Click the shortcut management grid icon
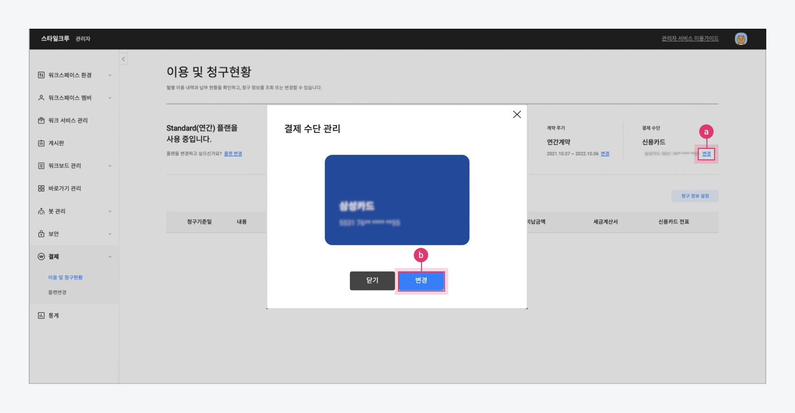Viewport: 795px width, 413px height. tap(41, 189)
